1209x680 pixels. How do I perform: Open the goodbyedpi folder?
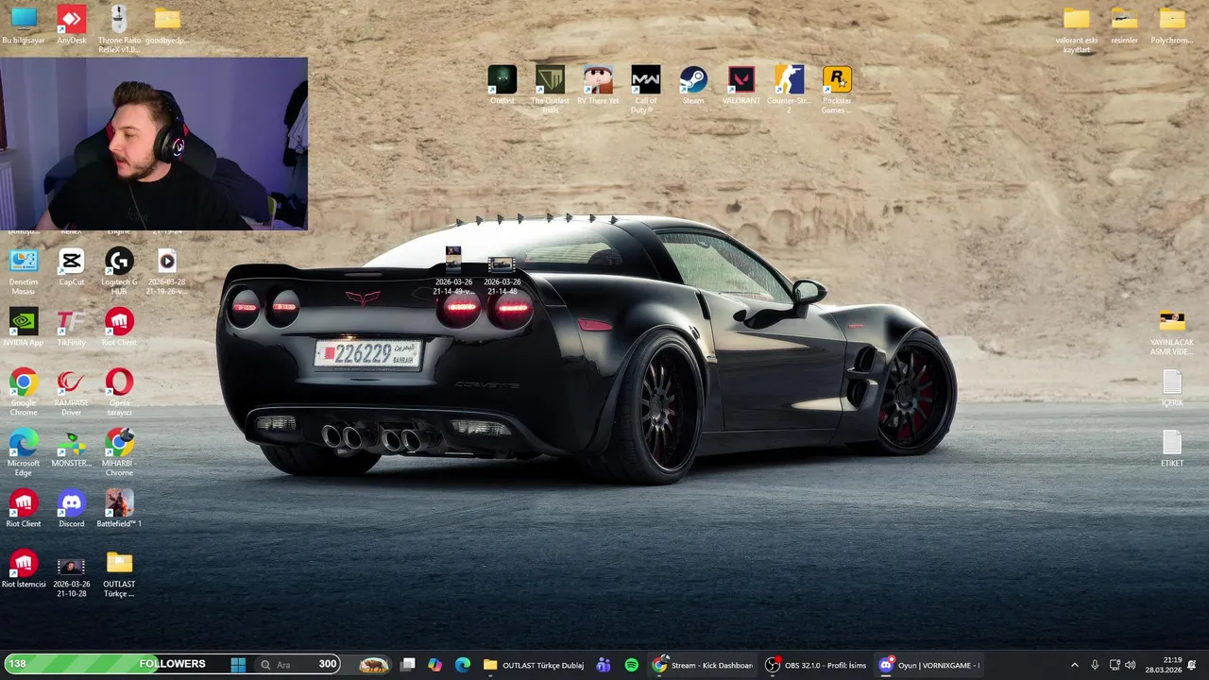(x=167, y=25)
